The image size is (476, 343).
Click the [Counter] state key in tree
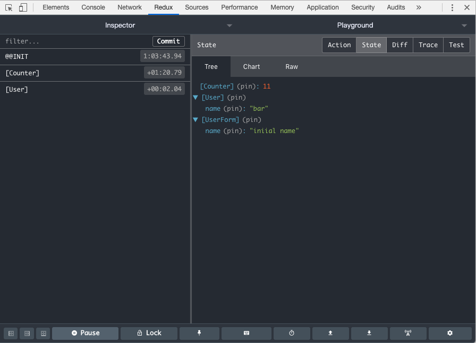tap(217, 86)
